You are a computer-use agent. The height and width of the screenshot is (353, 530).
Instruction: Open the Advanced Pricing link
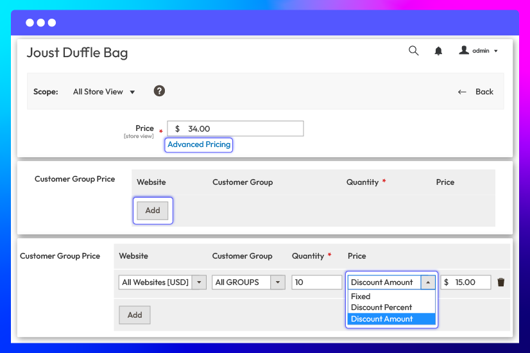(199, 145)
